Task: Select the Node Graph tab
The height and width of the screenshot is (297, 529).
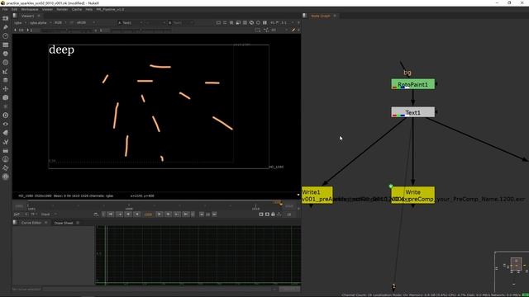Action: coord(321,16)
